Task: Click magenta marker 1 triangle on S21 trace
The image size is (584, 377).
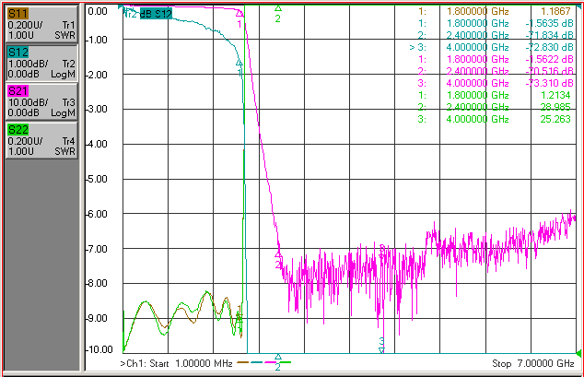Action: 239,14
